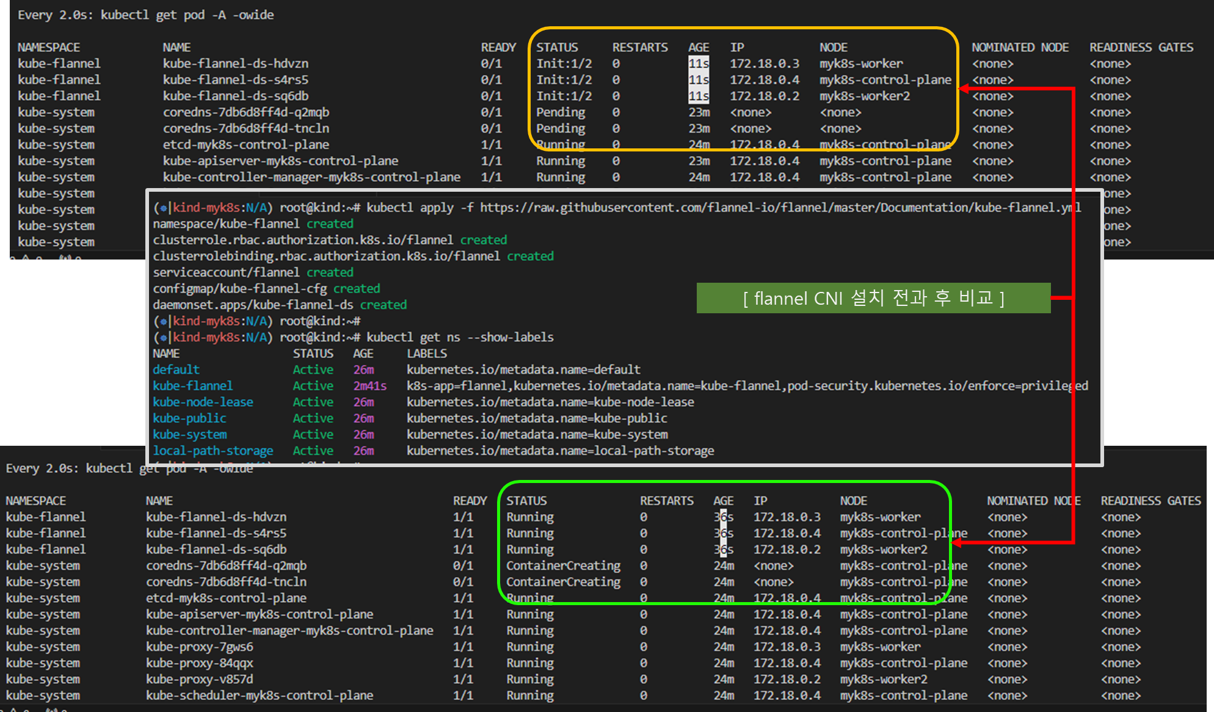Click 'serviceaccount/flannel created' output line
The image size is (1214, 712).
(x=253, y=272)
